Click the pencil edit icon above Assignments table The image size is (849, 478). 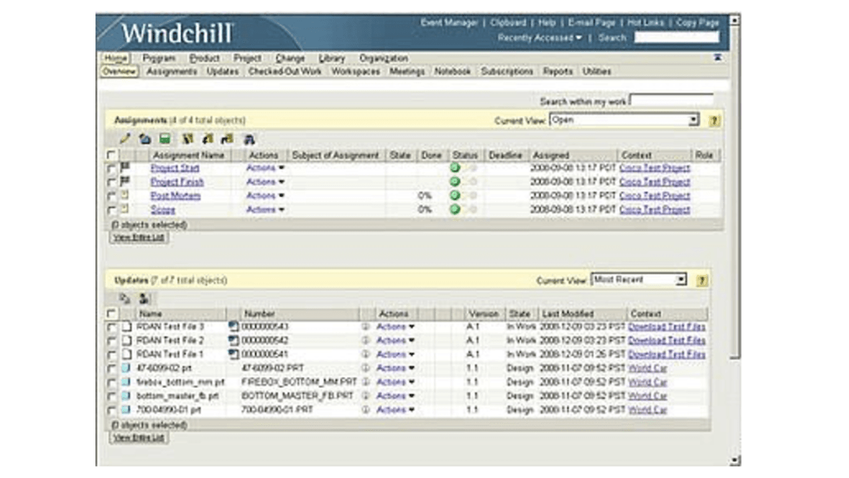tap(125, 139)
